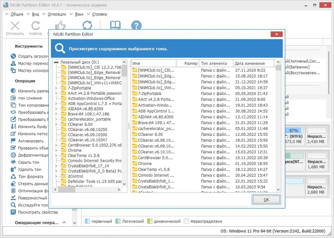This screenshot has width=334, height=238.
Task: Click Скрыть том icon in sidebar
Action: [x=13, y=162]
